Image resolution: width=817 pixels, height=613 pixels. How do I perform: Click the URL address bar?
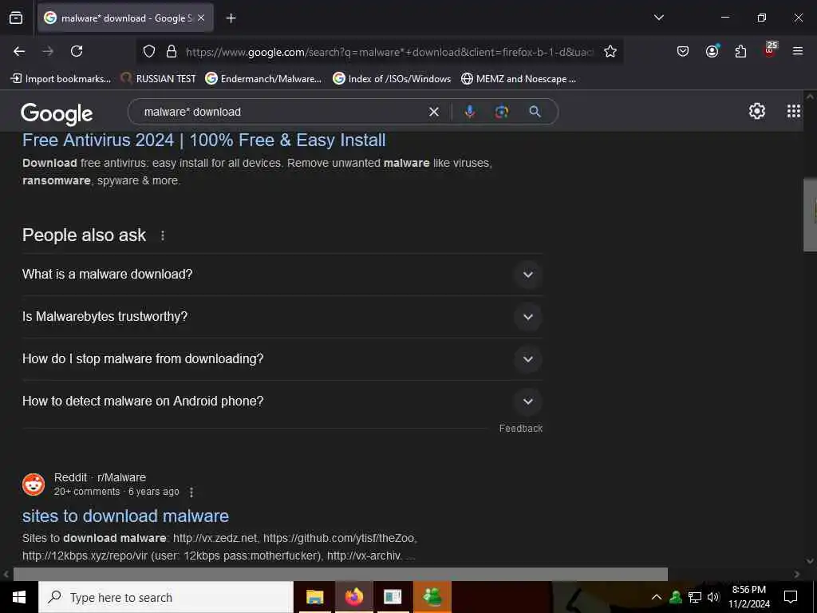(x=389, y=52)
